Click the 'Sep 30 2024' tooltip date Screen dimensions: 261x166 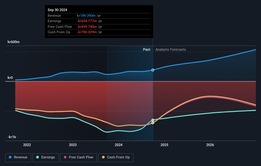tap(58, 10)
